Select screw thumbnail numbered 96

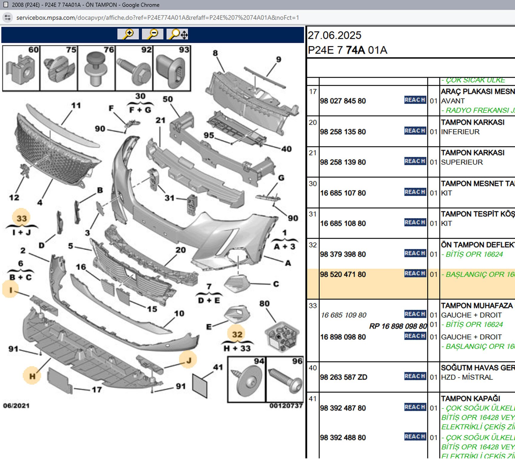tap(285, 380)
